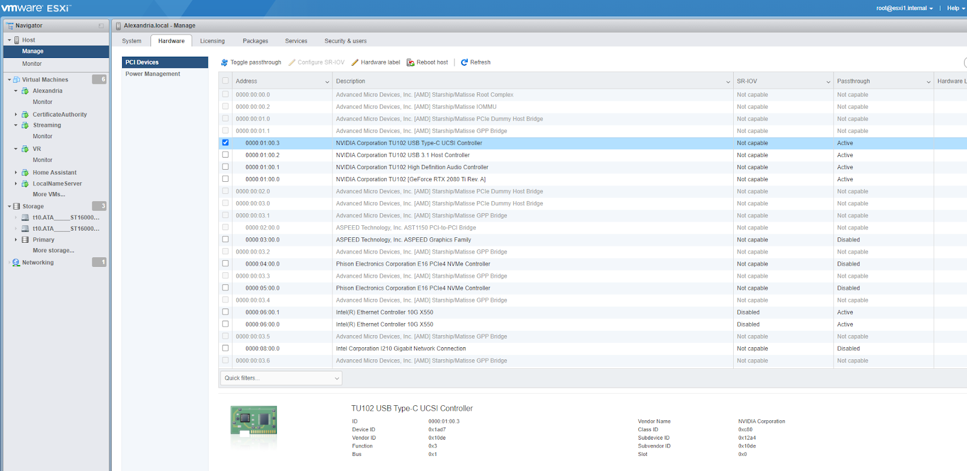Image resolution: width=967 pixels, height=471 pixels.
Task: Click the Primary datastore icon
Action: pos(25,240)
